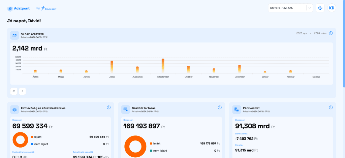Screen dimensions: 345x158
Task: Click the coins icon on Pénzkészlet card
Action: click(x=237, y=109)
